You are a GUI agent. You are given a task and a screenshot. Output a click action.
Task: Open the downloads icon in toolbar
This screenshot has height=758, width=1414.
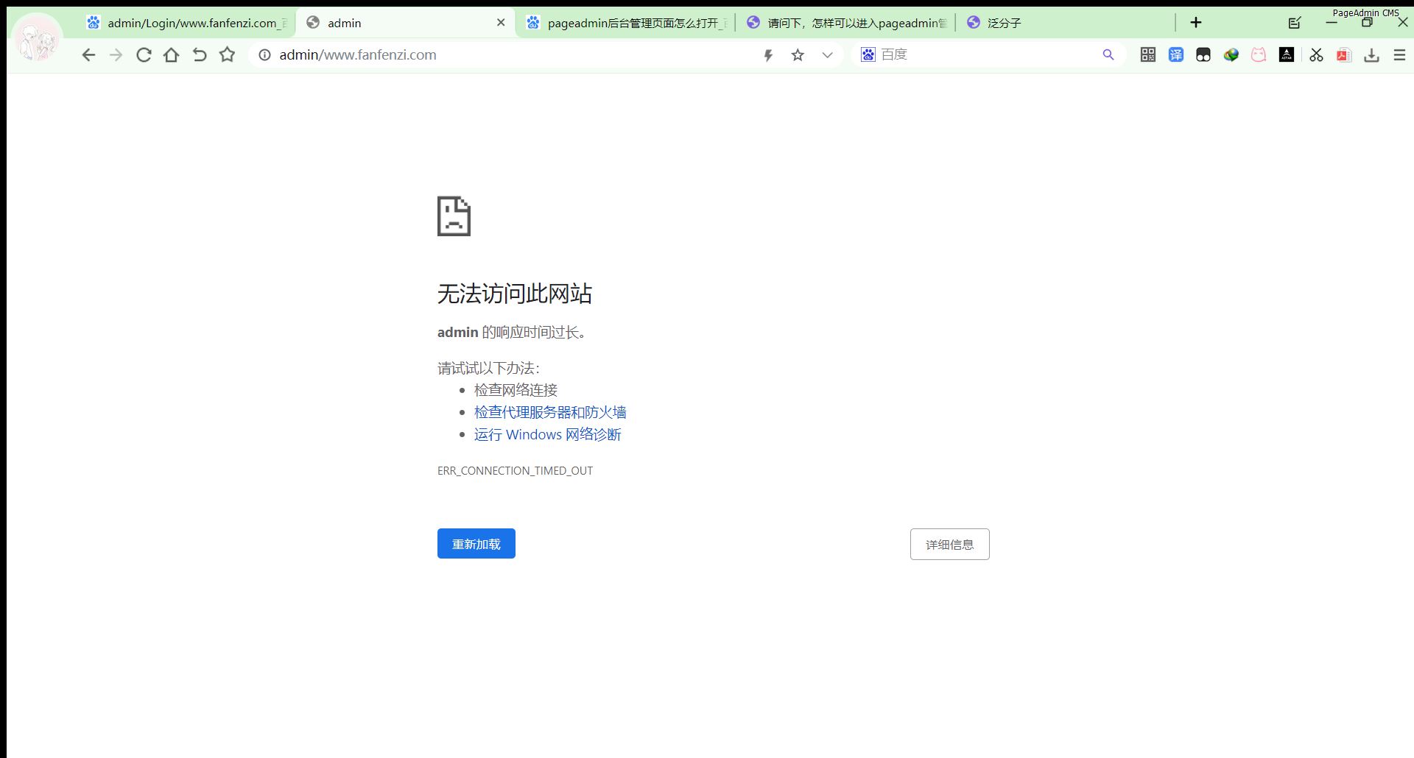(x=1371, y=55)
